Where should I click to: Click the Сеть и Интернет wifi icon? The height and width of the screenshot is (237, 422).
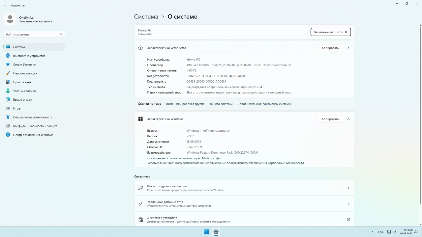click(8, 65)
